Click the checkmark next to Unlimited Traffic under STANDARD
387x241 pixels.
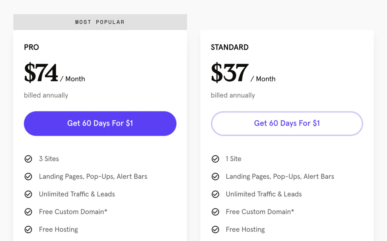tap(215, 194)
